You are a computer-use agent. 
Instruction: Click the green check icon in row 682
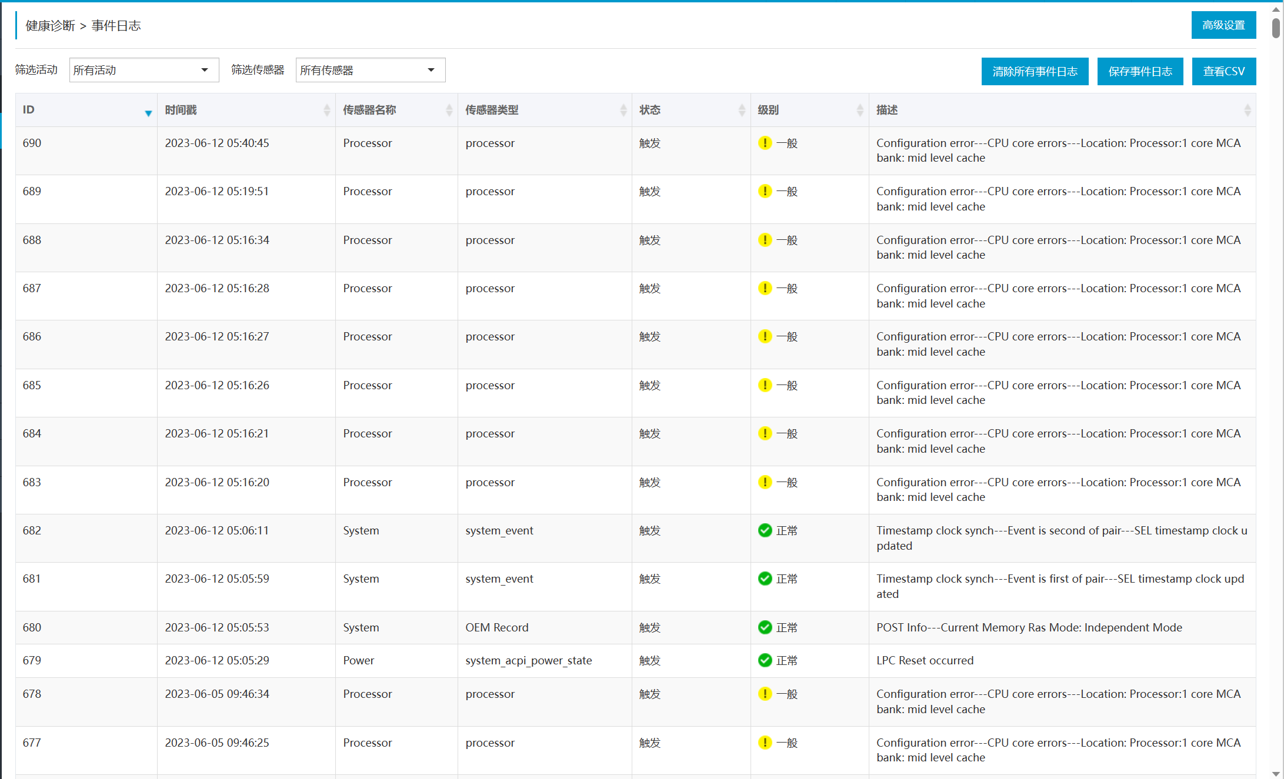pos(765,530)
